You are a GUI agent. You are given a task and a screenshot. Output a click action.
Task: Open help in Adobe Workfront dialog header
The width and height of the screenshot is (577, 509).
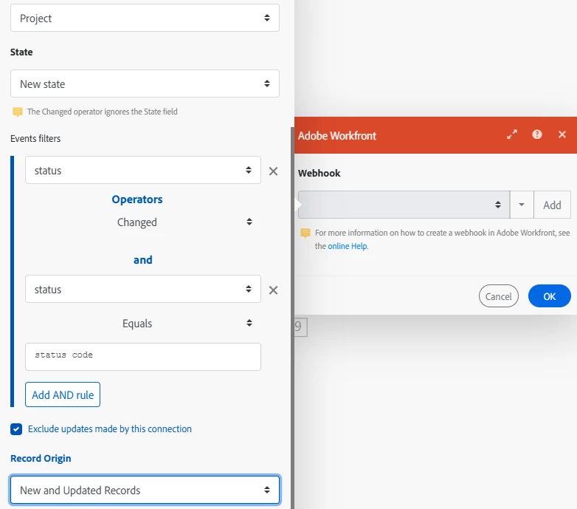pos(537,134)
